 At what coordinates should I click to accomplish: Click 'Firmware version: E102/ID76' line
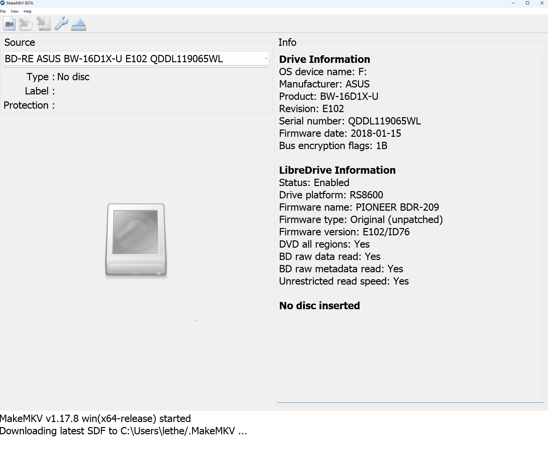(x=344, y=232)
